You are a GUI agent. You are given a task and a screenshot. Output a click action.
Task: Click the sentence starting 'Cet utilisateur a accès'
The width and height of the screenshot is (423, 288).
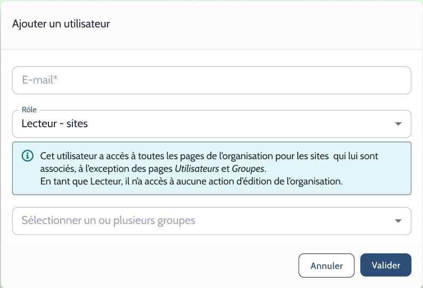[209, 162]
